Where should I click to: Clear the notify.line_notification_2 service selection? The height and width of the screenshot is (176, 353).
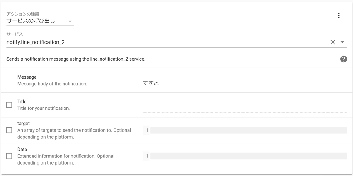click(x=333, y=42)
